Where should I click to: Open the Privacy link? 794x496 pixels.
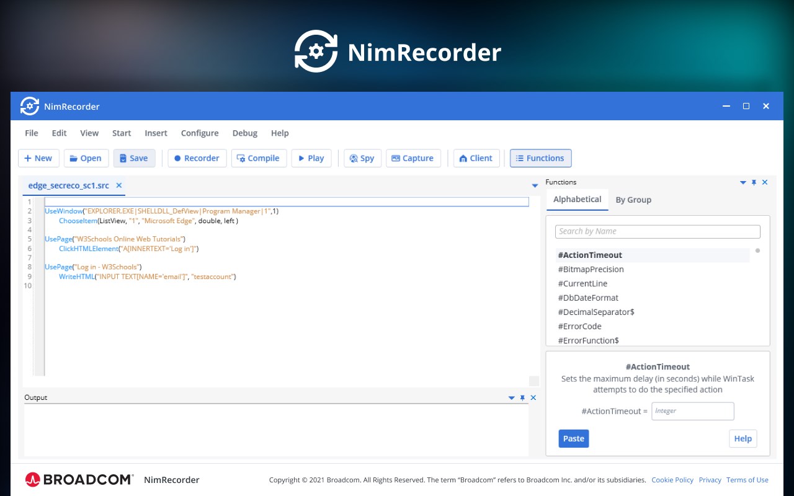pos(710,480)
